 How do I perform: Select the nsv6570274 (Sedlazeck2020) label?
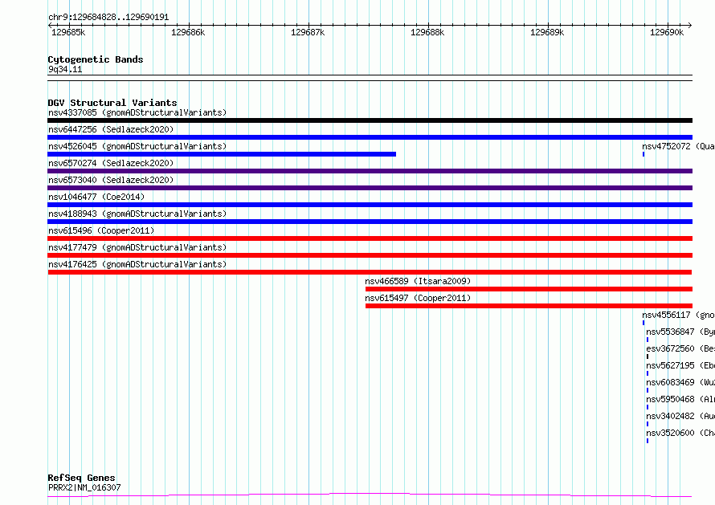tap(111, 163)
